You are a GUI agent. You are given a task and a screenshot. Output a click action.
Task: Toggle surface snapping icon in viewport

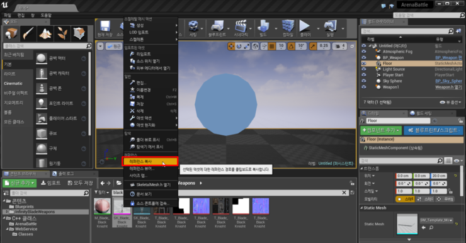(x=264, y=47)
